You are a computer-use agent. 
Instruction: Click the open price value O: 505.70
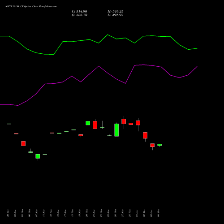click(x=79, y=15)
